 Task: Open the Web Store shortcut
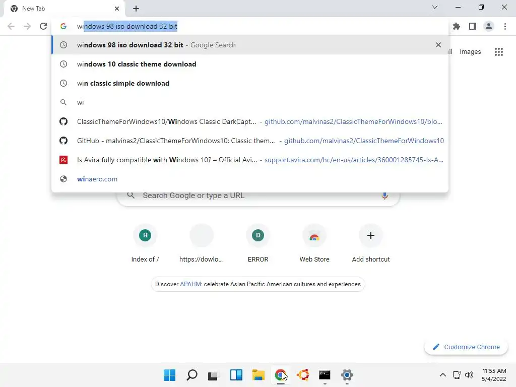tap(314, 243)
